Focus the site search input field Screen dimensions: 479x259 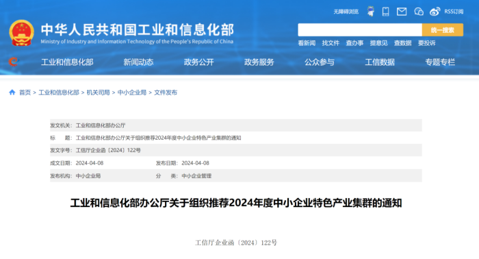[x=360, y=30]
